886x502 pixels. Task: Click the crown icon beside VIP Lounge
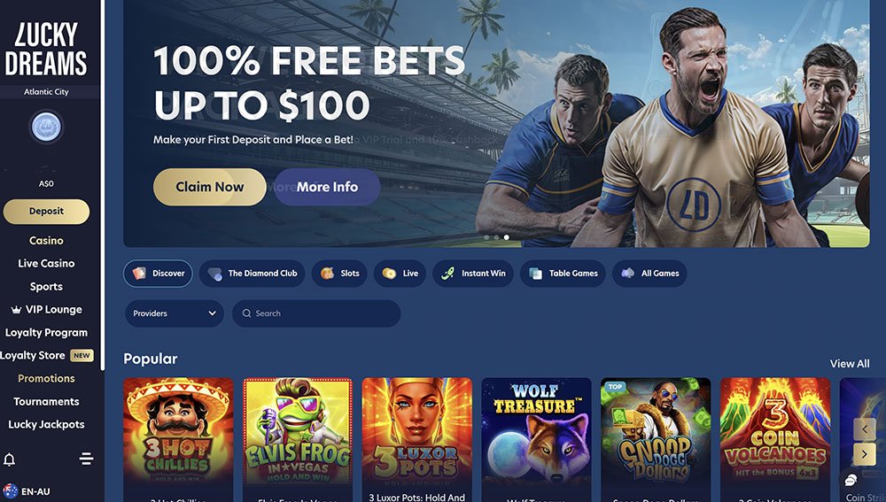pyautogui.click(x=16, y=310)
